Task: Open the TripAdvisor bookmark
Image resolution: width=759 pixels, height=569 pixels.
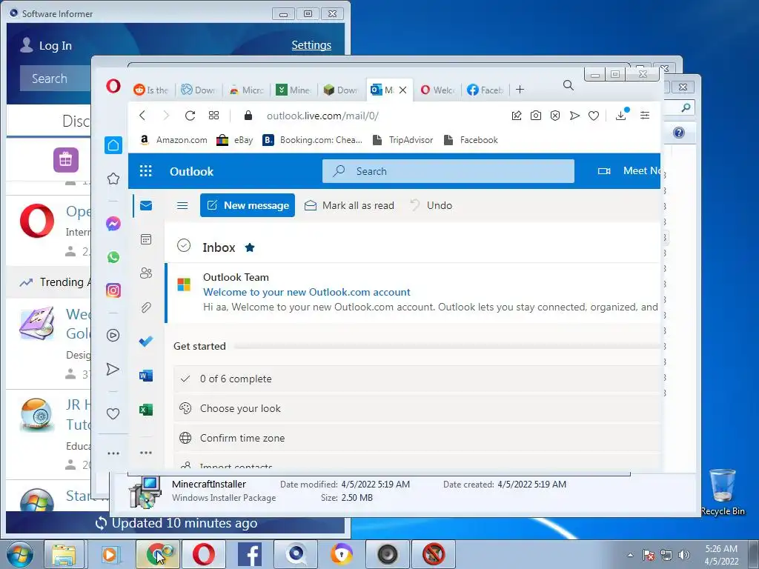Action: 402,140
